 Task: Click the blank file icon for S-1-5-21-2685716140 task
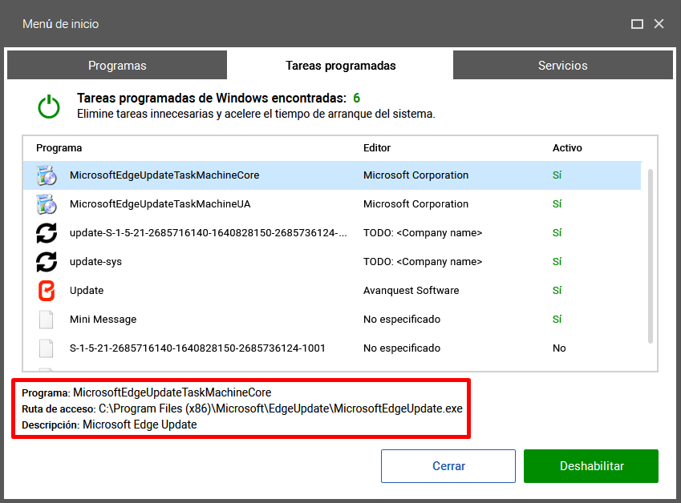(47, 348)
